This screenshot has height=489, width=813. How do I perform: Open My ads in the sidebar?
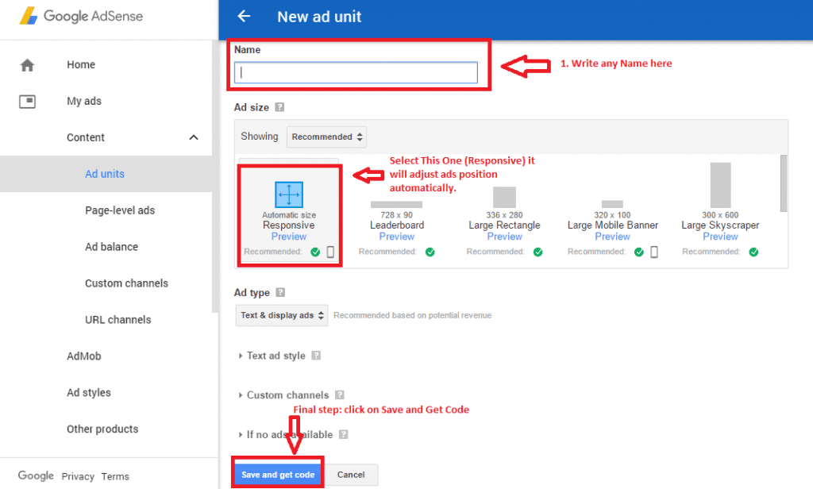84,101
